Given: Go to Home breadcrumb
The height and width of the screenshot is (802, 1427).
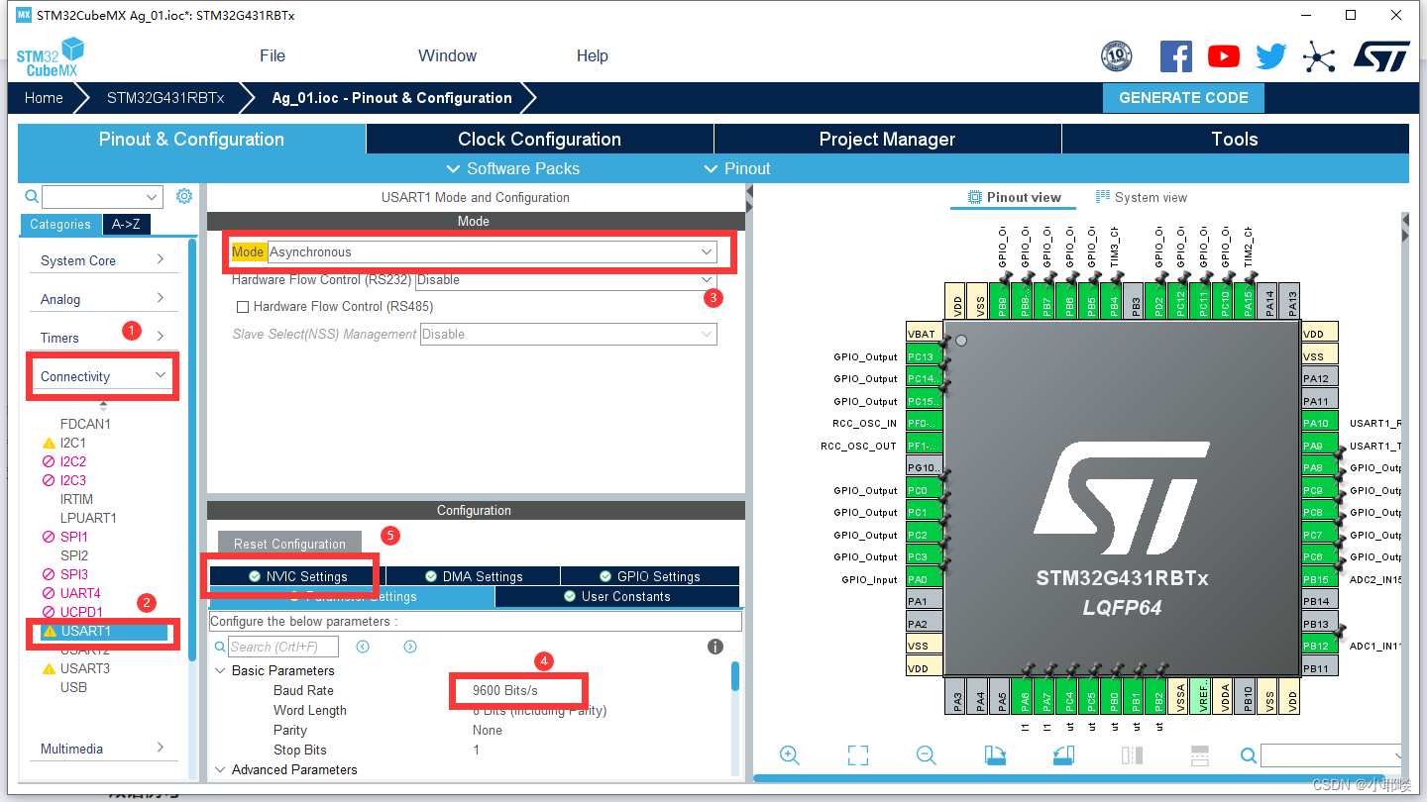Looking at the screenshot, I should 44,97.
